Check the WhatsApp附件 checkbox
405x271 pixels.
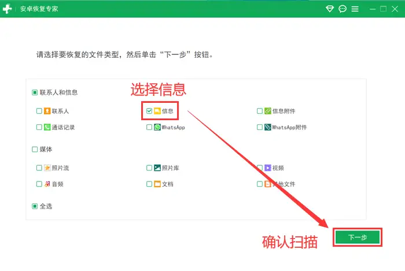[260, 127]
